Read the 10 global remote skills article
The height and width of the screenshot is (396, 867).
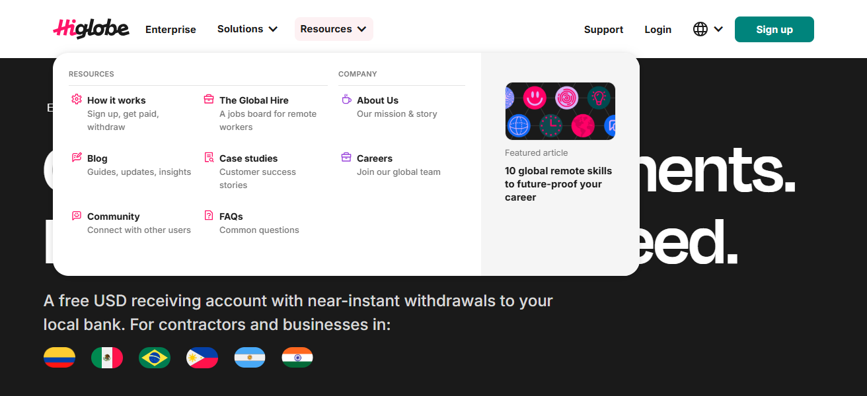558,183
